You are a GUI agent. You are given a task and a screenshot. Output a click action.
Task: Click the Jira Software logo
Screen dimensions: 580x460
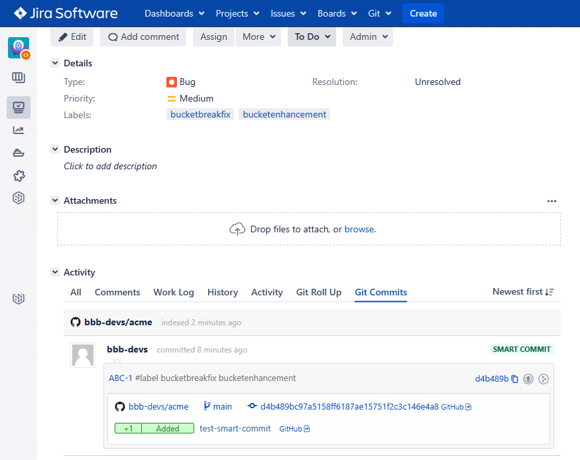[66, 13]
